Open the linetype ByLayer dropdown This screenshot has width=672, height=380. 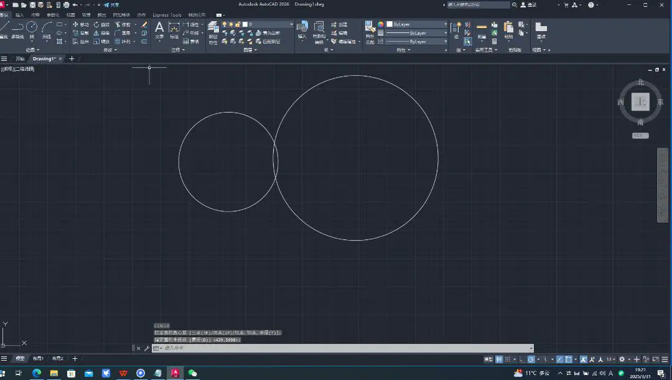click(416, 42)
